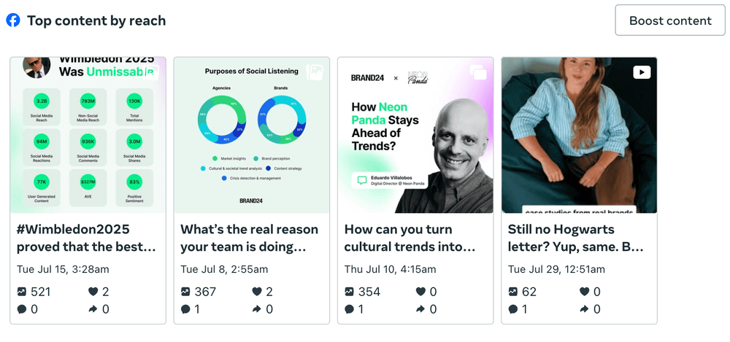This screenshot has height=342, width=730.
Task: Open 'How can you turn cultural trends…' title
Action: (410, 238)
